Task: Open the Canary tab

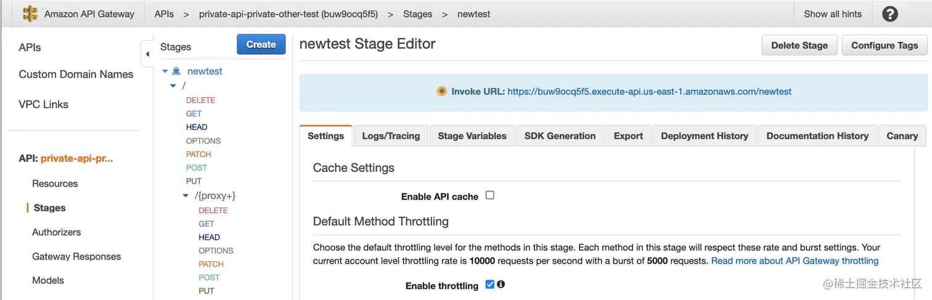Action: (x=902, y=136)
